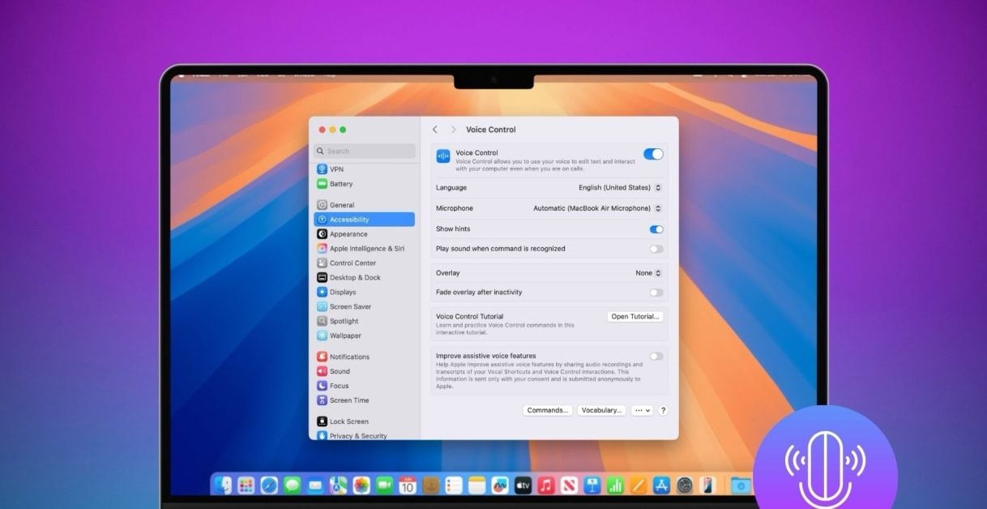Select Displays in the sidebar
The height and width of the screenshot is (509, 987).
tap(364, 293)
